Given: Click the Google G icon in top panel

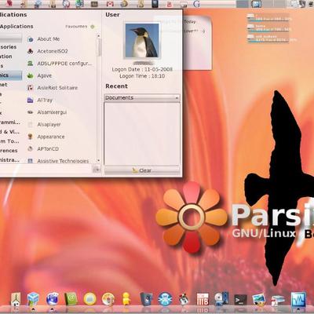Looking at the screenshot, I should pos(196,4).
